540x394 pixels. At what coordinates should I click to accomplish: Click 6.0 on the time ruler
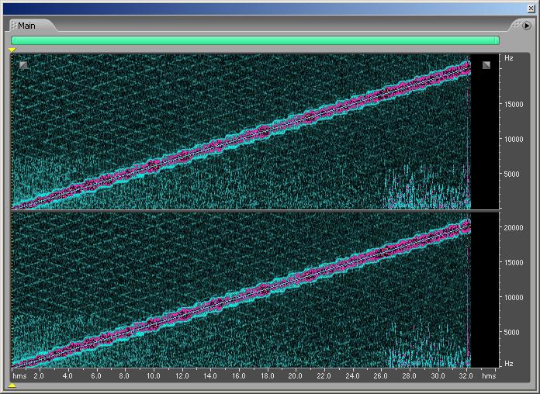point(96,375)
